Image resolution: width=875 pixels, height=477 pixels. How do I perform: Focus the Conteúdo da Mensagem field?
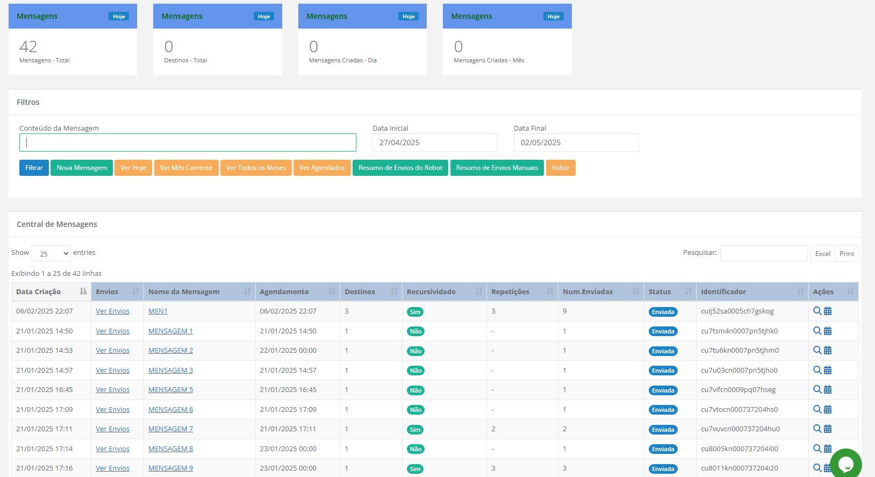click(x=188, y=143)
